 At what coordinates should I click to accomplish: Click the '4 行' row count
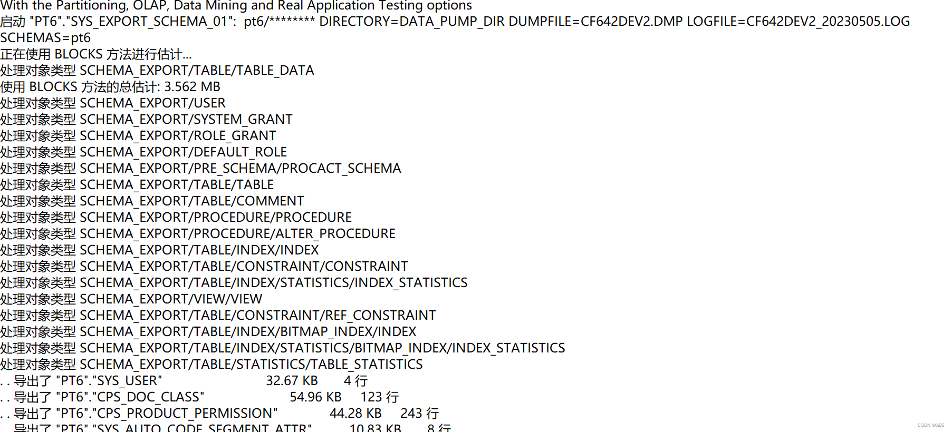tap(355, 381)
